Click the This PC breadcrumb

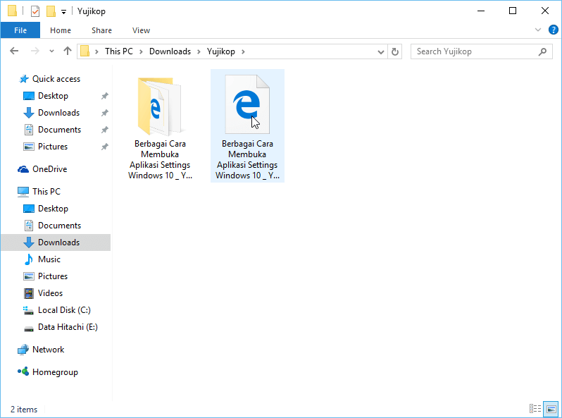tap(118, 51)
